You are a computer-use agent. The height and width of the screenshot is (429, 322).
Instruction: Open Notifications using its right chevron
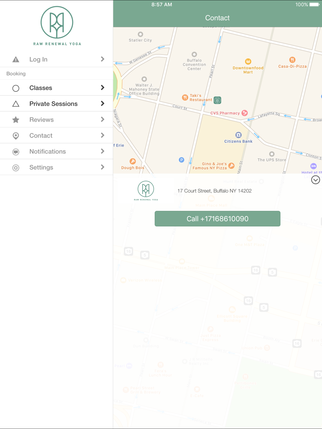coord(102,151)
